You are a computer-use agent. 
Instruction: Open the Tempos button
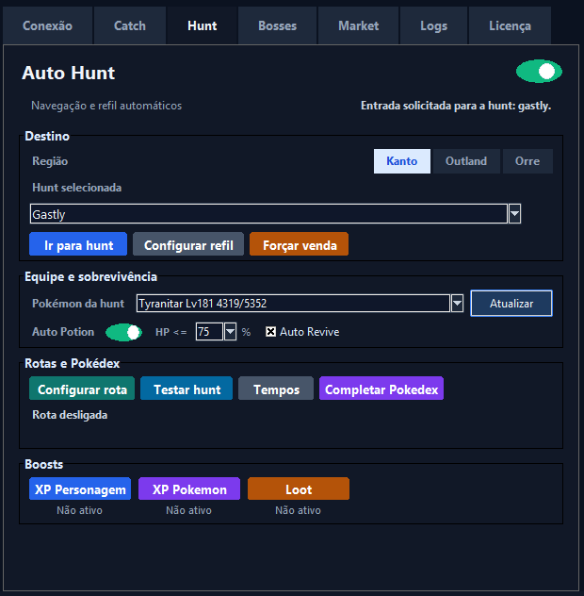pyautogui.click(x=276, y=389)
